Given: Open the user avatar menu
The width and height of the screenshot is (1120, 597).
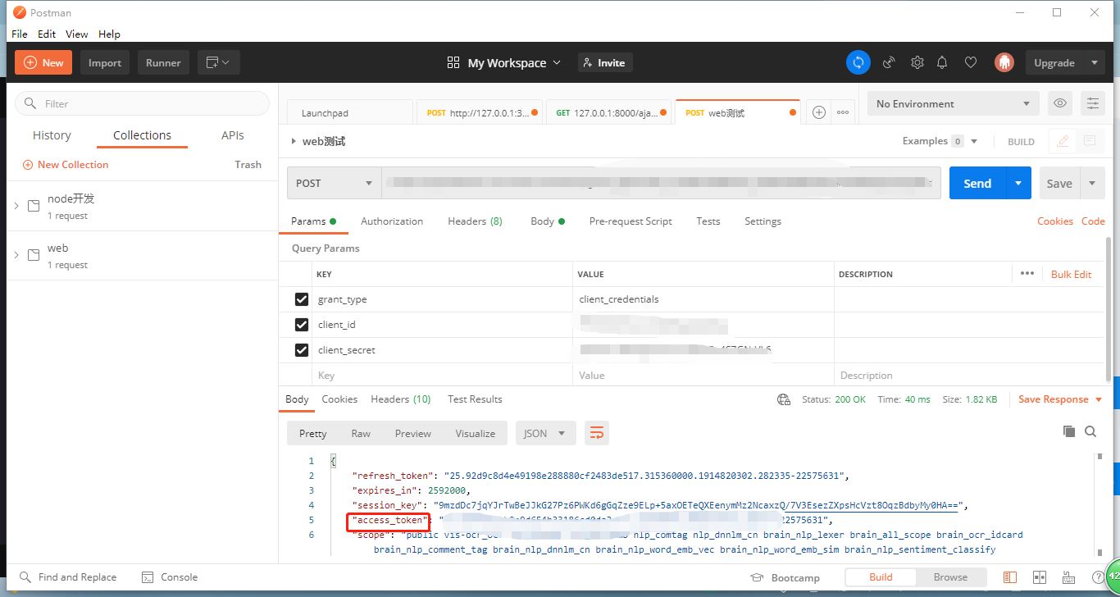Looking at the screenshot, I should (1004, 62).
